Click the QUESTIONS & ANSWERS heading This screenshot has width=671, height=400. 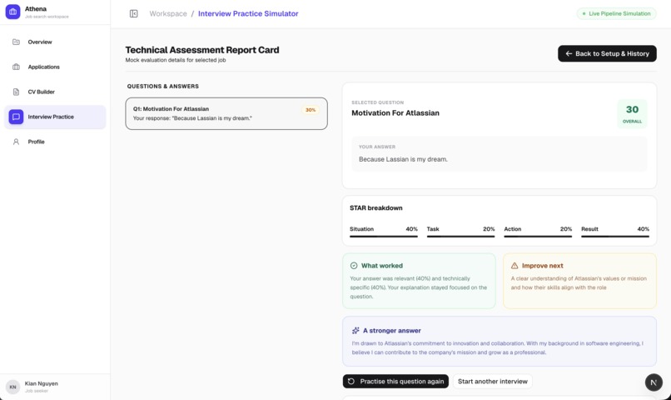click(x=162, y=86)
